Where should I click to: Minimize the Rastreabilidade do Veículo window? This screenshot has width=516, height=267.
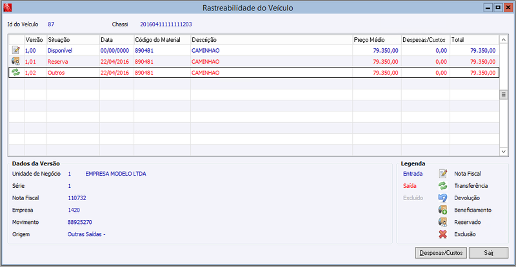tap(488, 8)
